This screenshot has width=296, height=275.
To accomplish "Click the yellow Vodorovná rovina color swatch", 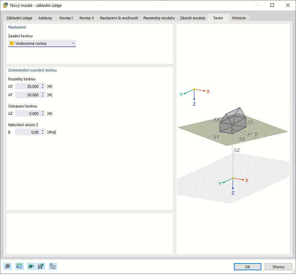I will click(x=12, y=43).
